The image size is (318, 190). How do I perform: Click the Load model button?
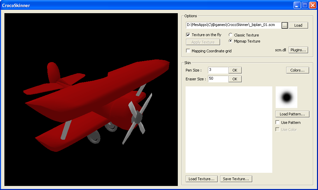coord(298,25)
